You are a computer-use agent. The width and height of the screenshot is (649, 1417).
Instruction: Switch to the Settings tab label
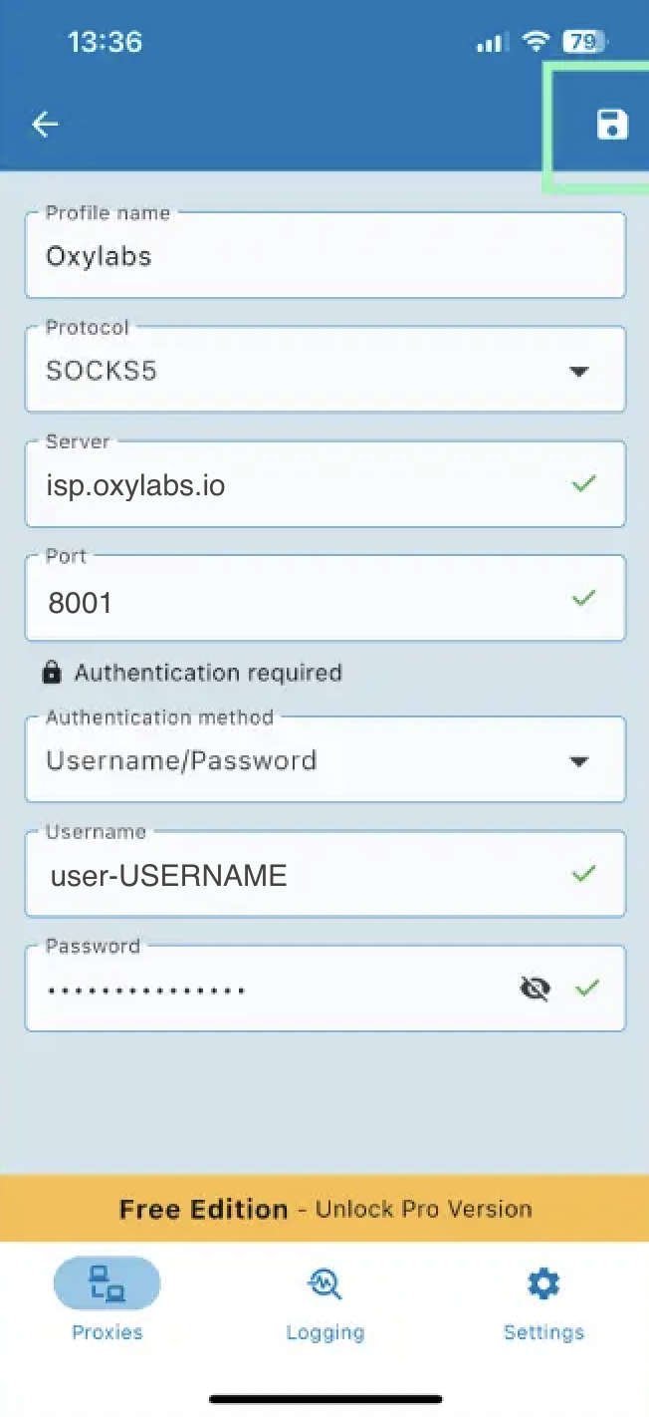(543, 1332)
